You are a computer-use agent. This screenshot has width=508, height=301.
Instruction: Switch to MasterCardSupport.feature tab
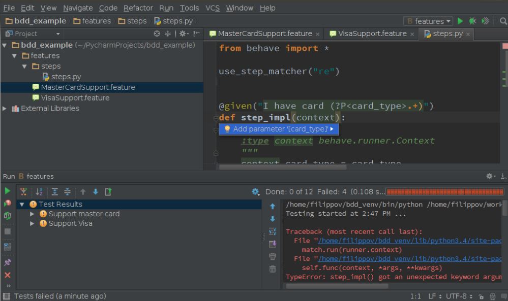pos(265,34)
